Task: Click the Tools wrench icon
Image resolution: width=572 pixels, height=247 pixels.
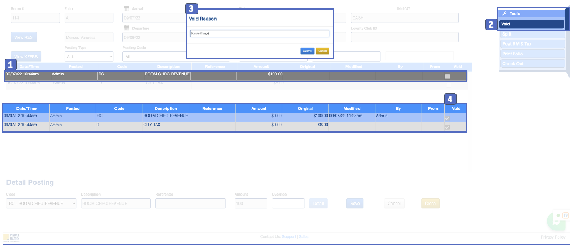Action: click(504, 14)
